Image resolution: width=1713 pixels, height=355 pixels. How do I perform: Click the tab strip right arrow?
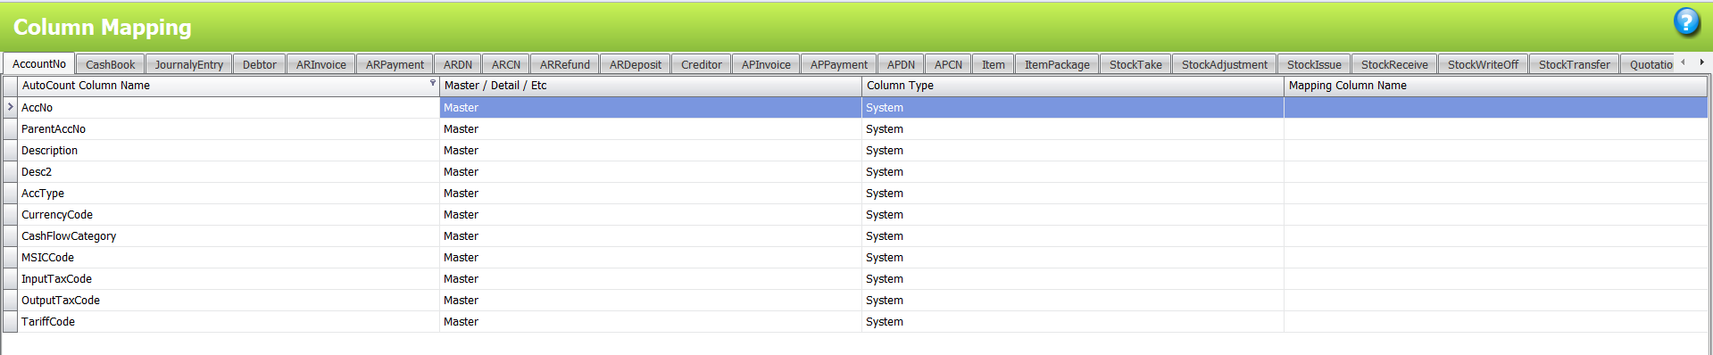point(1701,62)
